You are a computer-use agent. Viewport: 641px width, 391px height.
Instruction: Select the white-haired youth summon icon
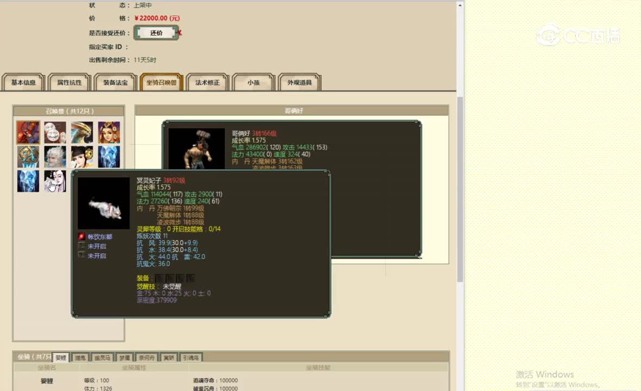tap(55, 157)
